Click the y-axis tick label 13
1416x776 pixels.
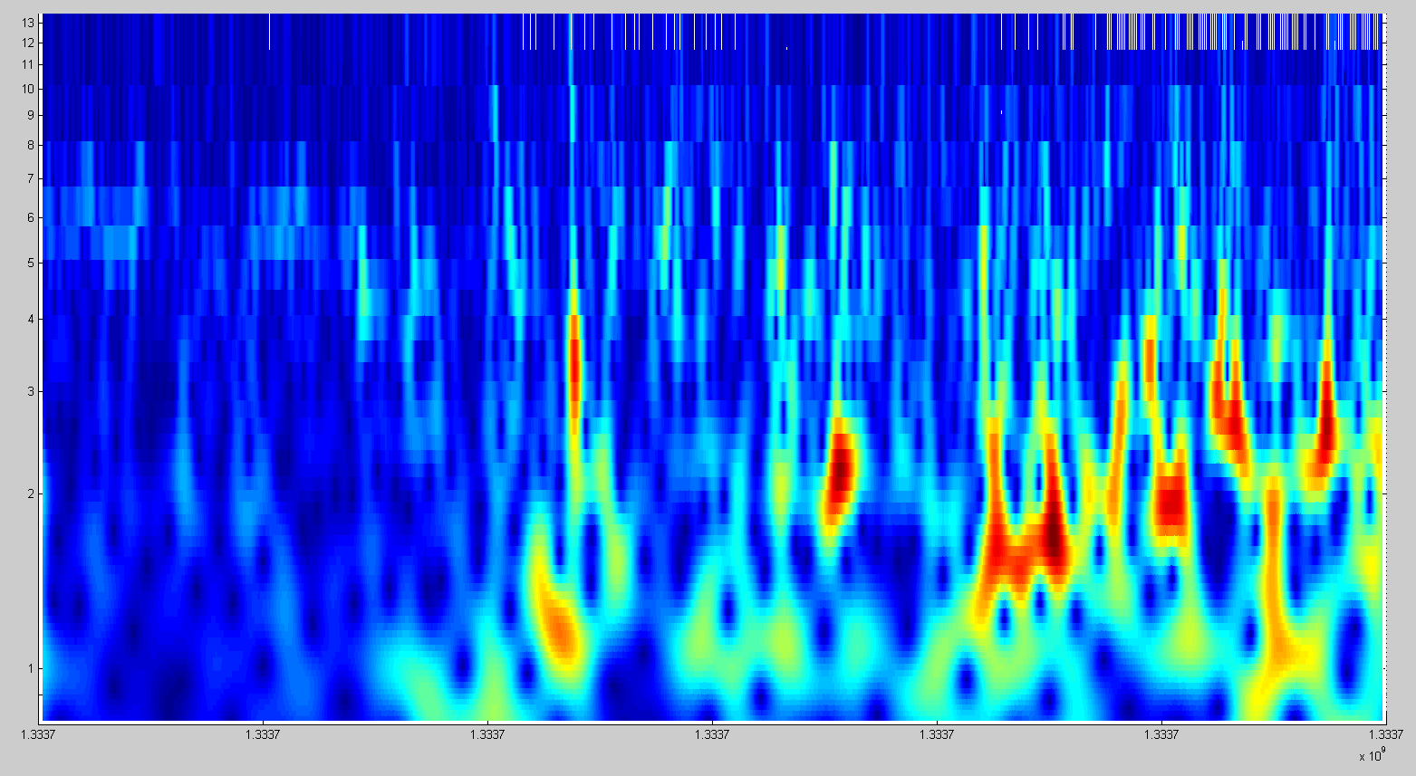coord(28,22)
